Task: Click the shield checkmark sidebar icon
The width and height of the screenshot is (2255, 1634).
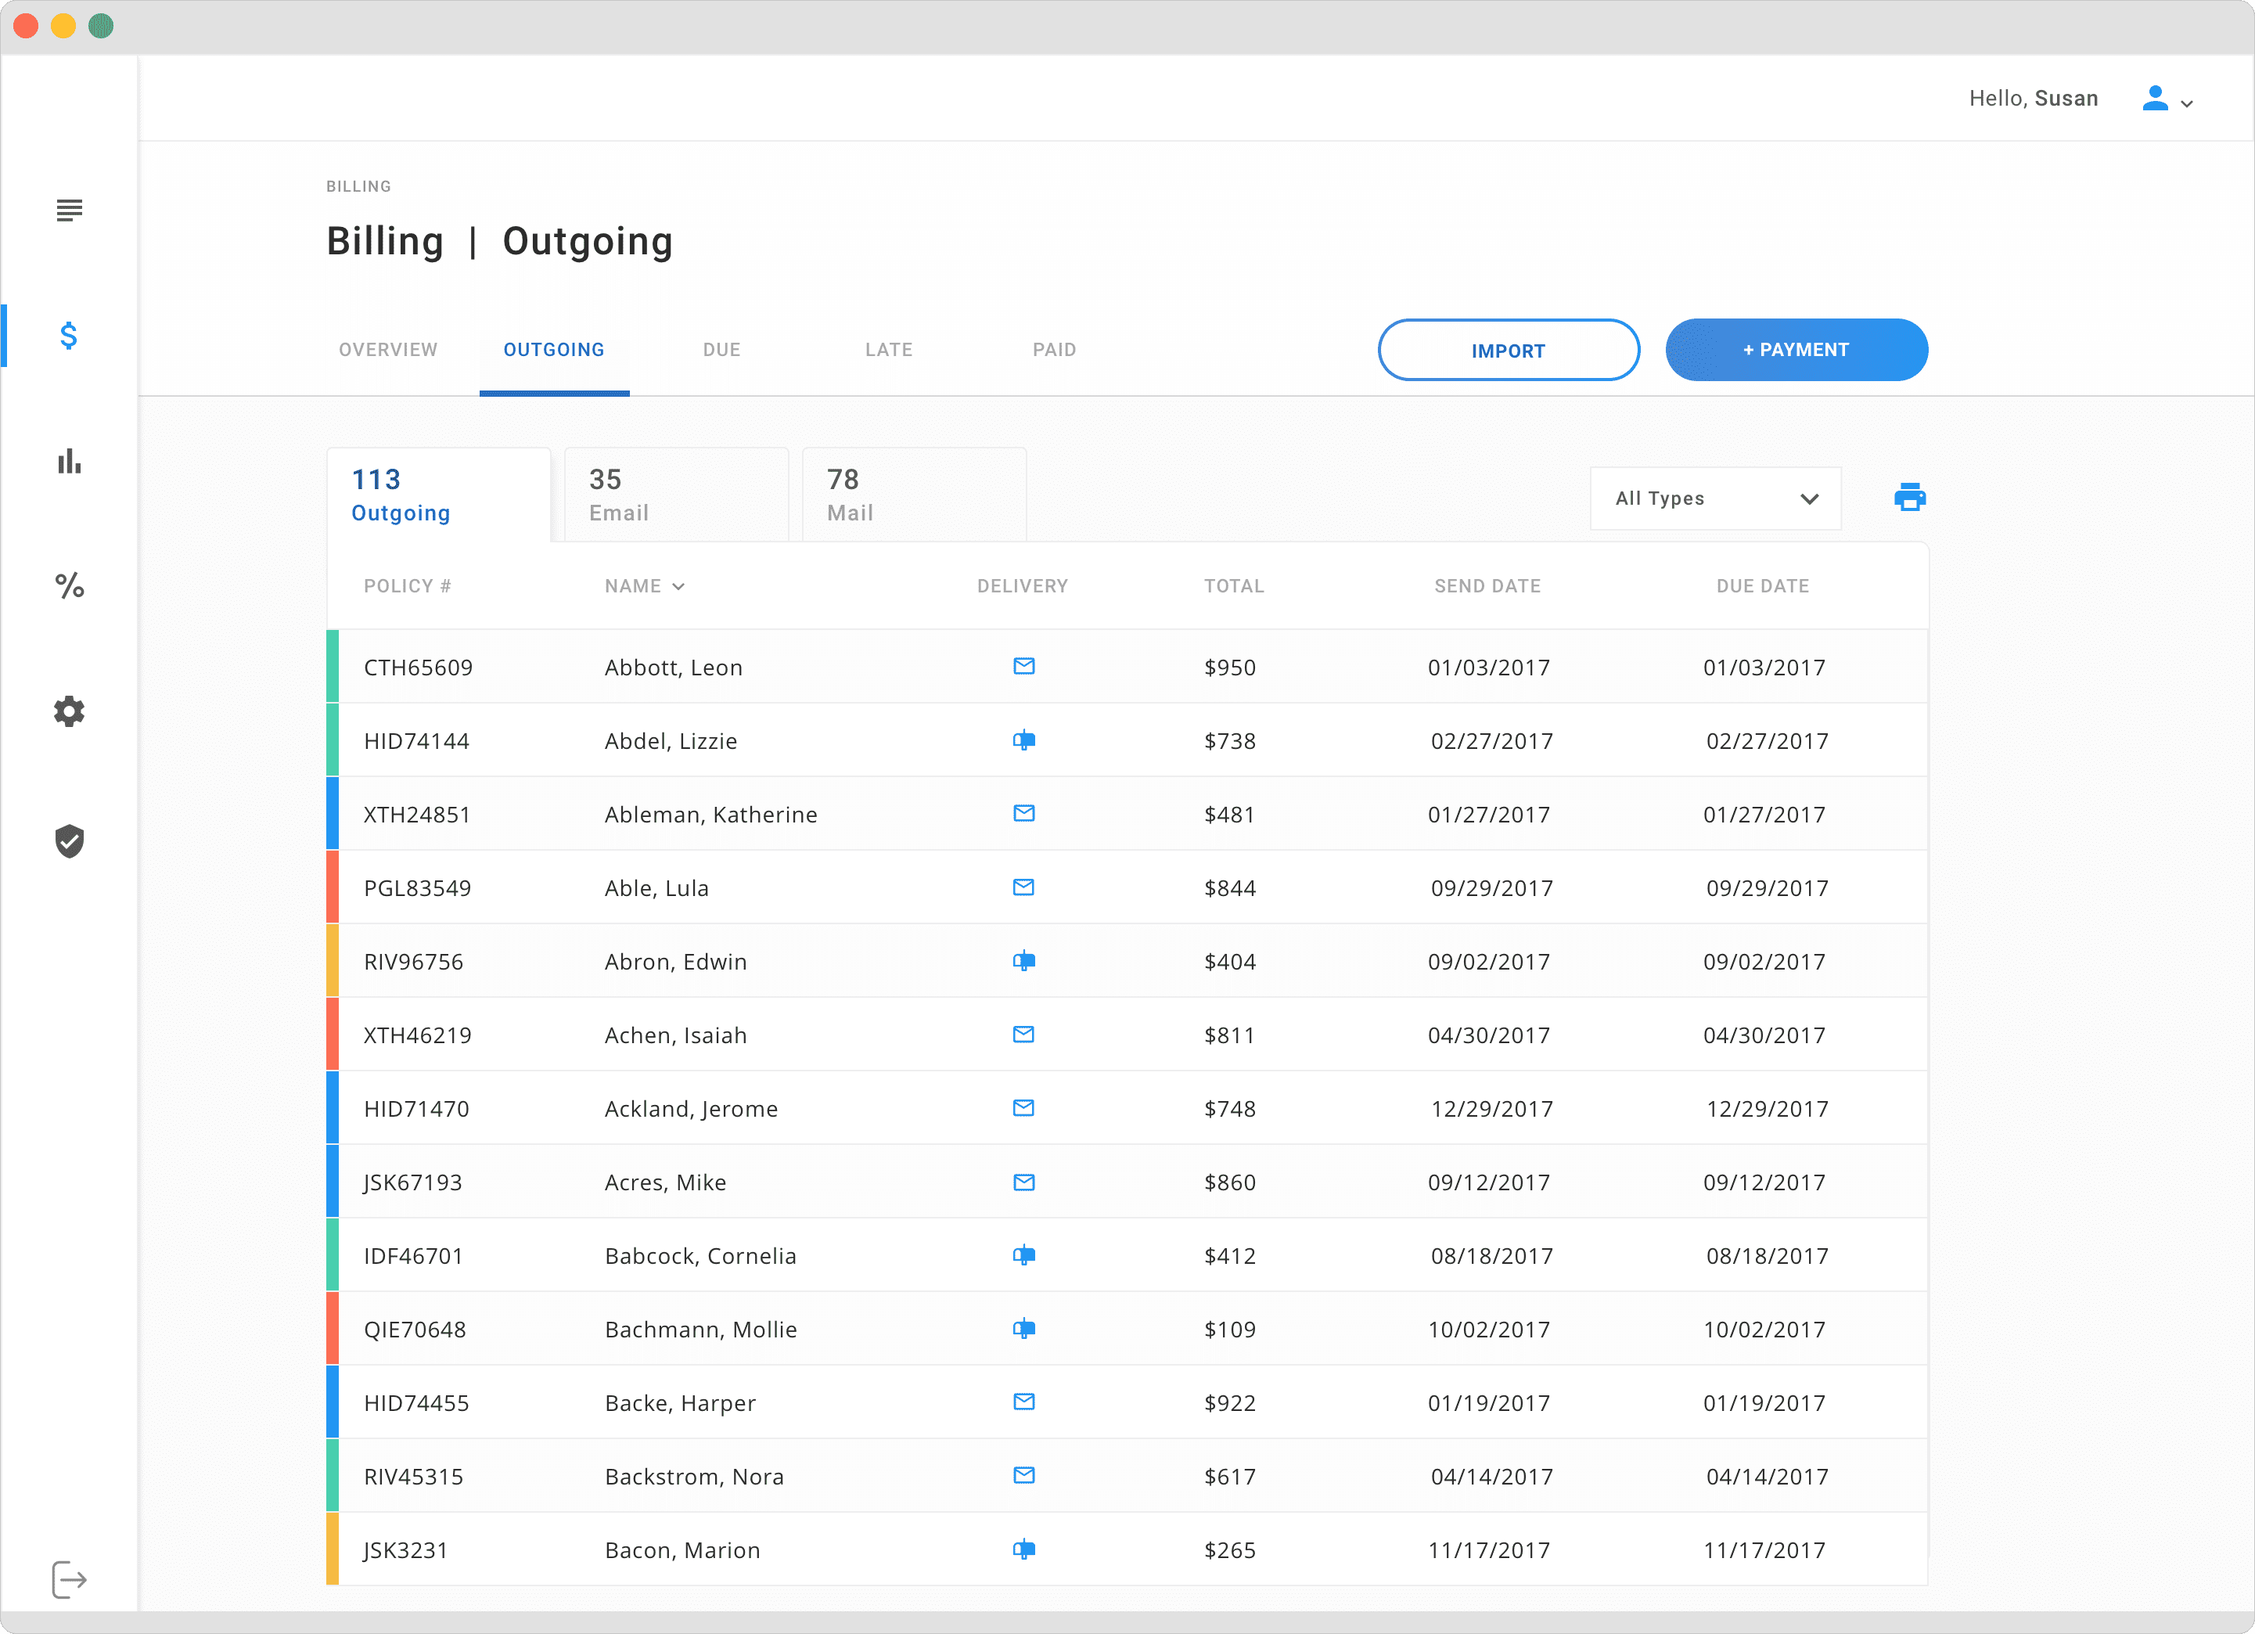Action: (69, 840)
